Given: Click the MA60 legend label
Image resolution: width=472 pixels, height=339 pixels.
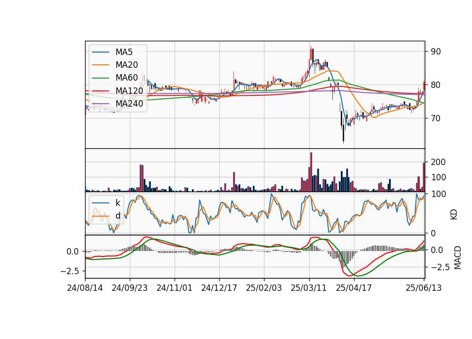Looking at the screenshot, I should (x=126, y=78).
